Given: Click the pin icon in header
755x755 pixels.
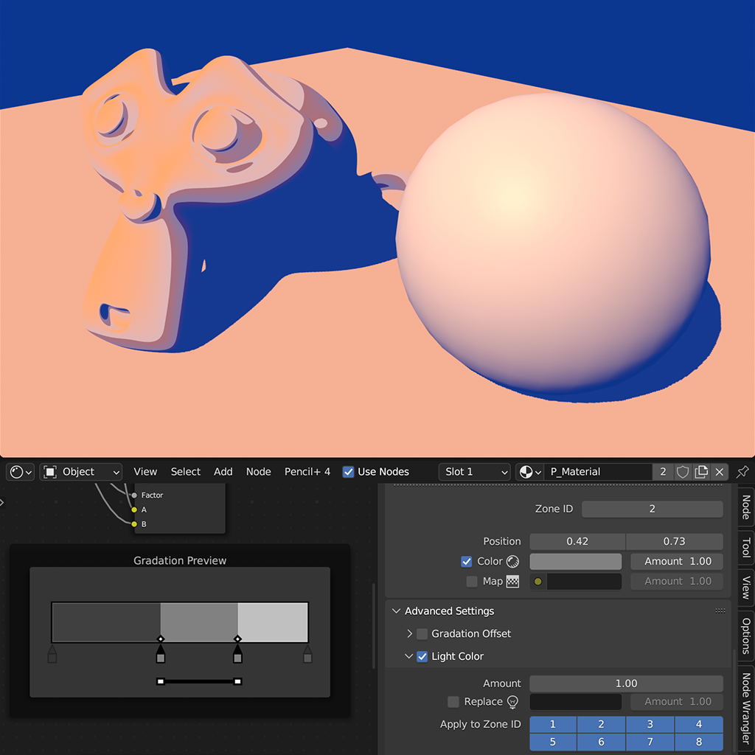Looking at the screenshot, I should pos(742,472).
